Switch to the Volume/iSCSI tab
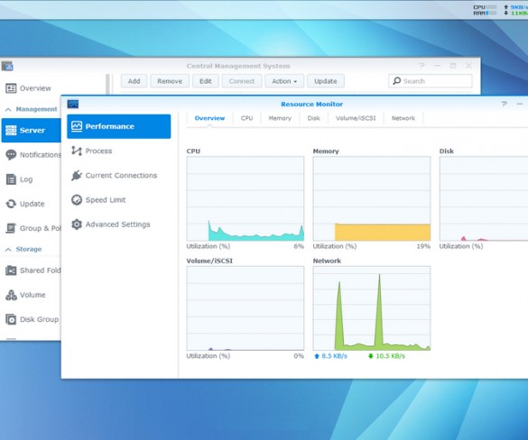 pos(356,118)
